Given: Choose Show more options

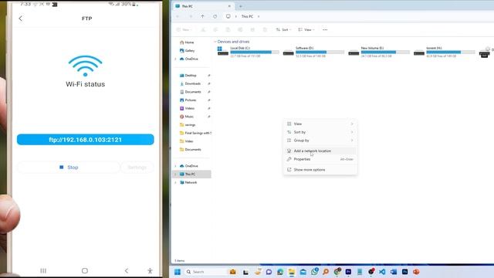Looking at the screenshot, I should click(x=320, y=170).
